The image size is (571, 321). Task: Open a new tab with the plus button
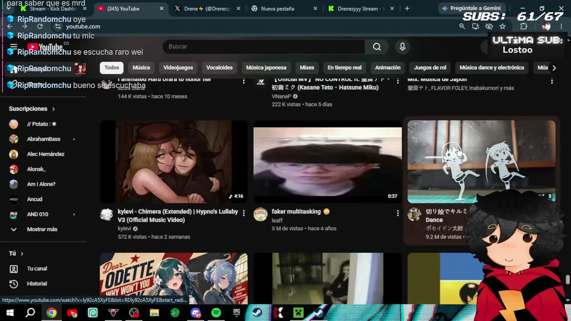[x=407, y=8]
